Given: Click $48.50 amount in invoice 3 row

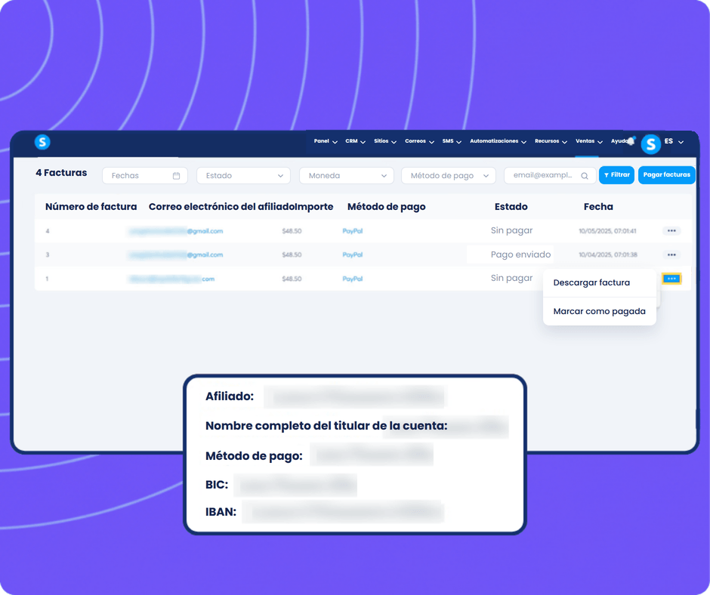Looking at the screenshot, I should 292,254.
